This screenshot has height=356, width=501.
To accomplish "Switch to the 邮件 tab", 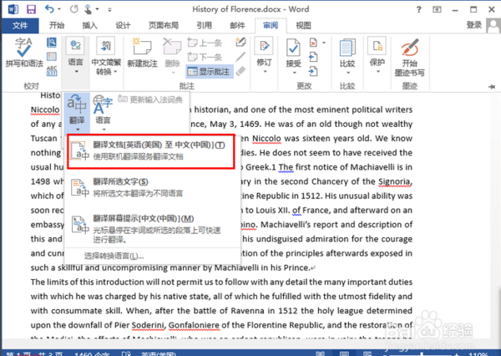I will [237, 25].
